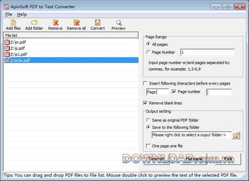Enable Insert following characters before every pages
The width and height of the screenshot is (249, 181).
coord(145,83)
